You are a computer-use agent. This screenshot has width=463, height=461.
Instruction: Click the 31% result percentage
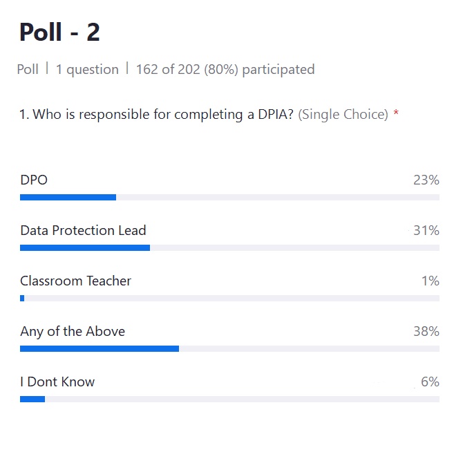coord(426,230)
